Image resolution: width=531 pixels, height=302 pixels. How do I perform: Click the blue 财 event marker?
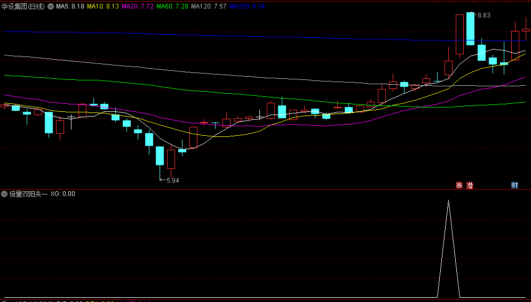coord(514,185)
